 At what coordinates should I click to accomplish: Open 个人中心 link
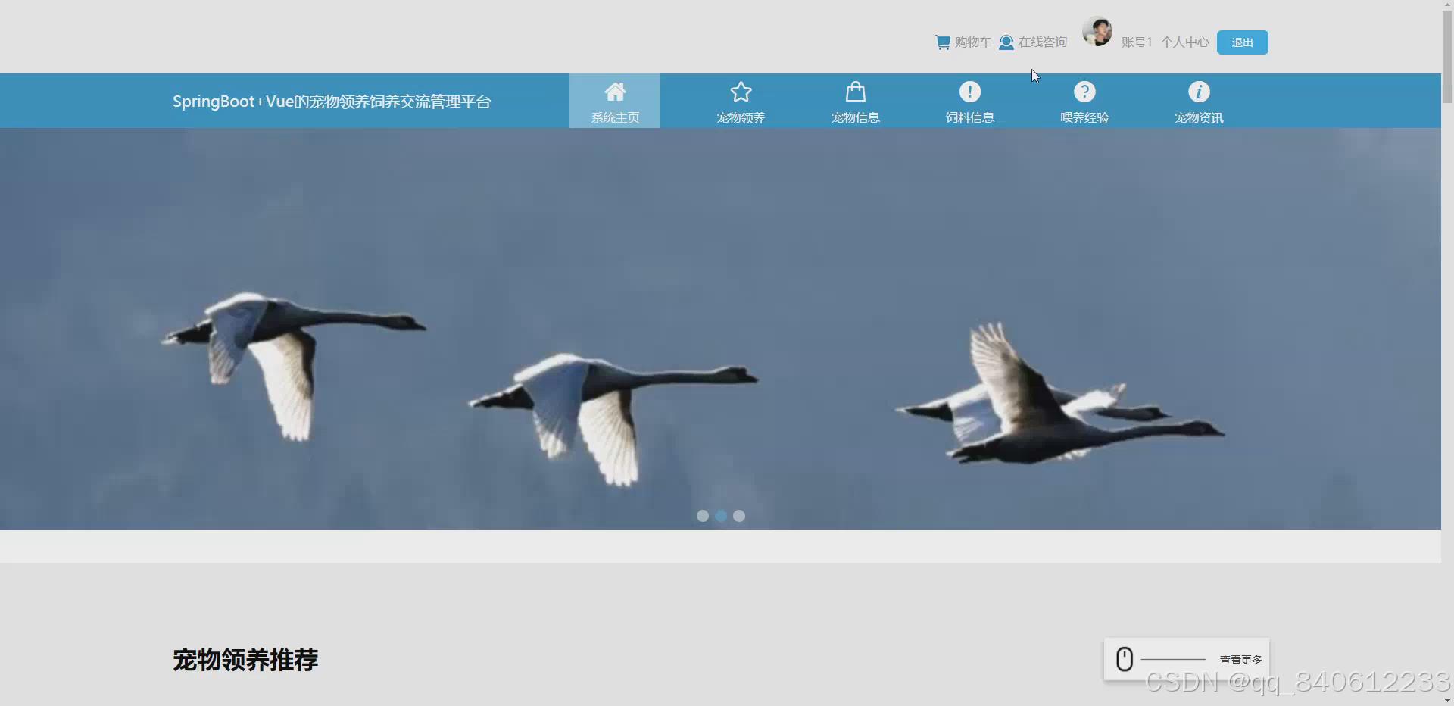pyautogui.click(x=1185, y=42)
